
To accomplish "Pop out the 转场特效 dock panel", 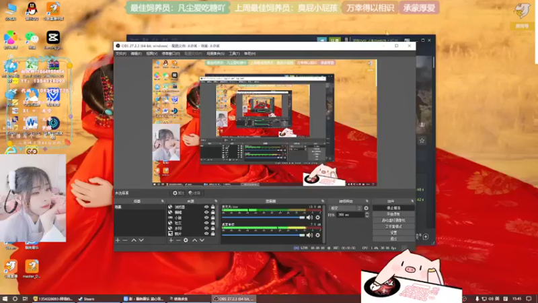I will (x=367, y=201).
